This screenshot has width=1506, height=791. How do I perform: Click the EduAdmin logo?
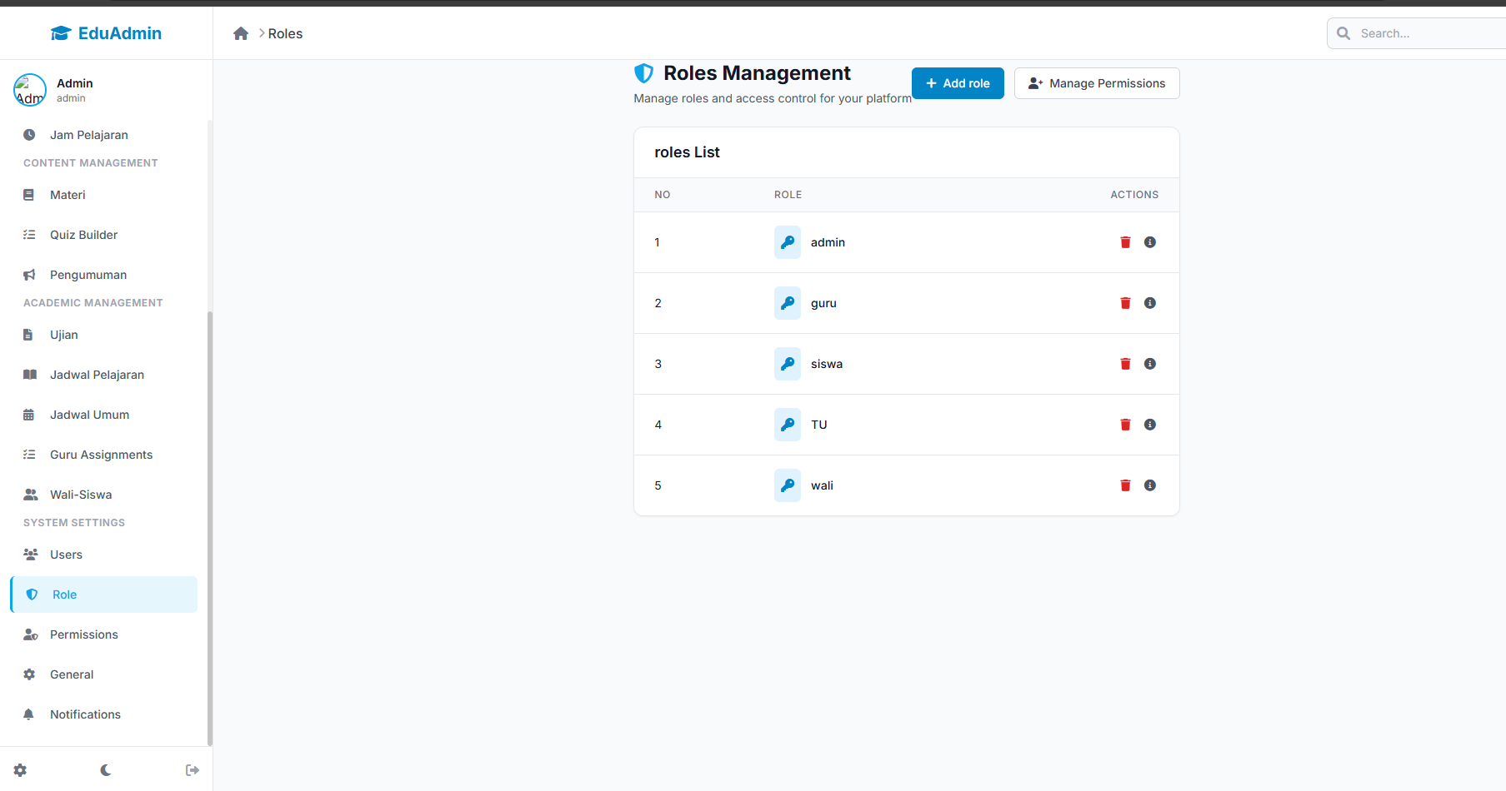tap(106, 33)
